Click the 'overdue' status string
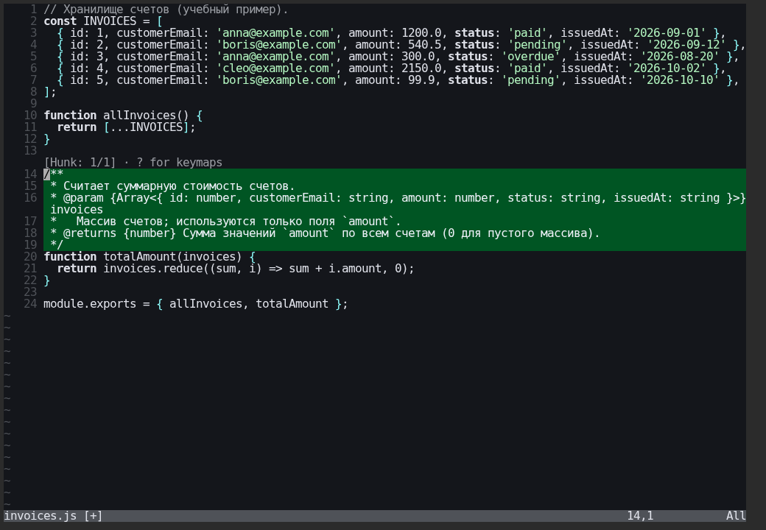Viewport: 766px width, 530px height. click(x=530, y=57)
